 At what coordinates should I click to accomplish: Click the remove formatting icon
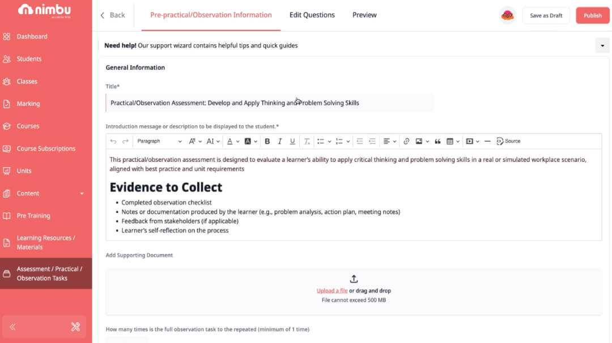point(307,142)
